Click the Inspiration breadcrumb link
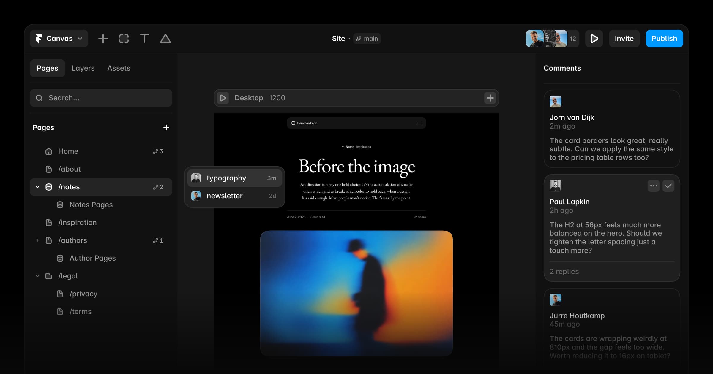Viewport: 713px width, 374px height. tap(364, 147)
